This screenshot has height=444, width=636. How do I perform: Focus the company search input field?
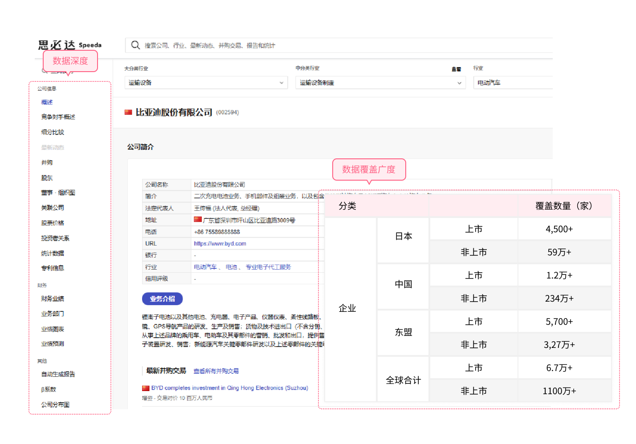tap(338, 45)
